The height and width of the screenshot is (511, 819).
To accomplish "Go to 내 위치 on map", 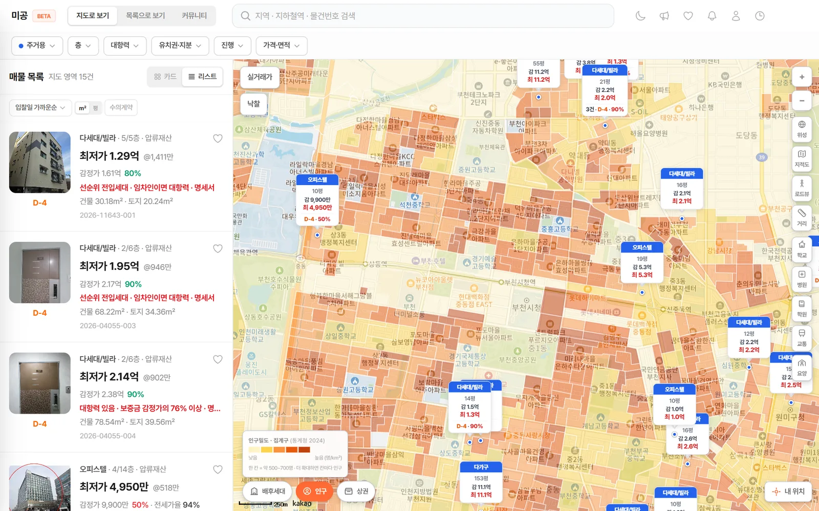I will click(x=790, y=492).
